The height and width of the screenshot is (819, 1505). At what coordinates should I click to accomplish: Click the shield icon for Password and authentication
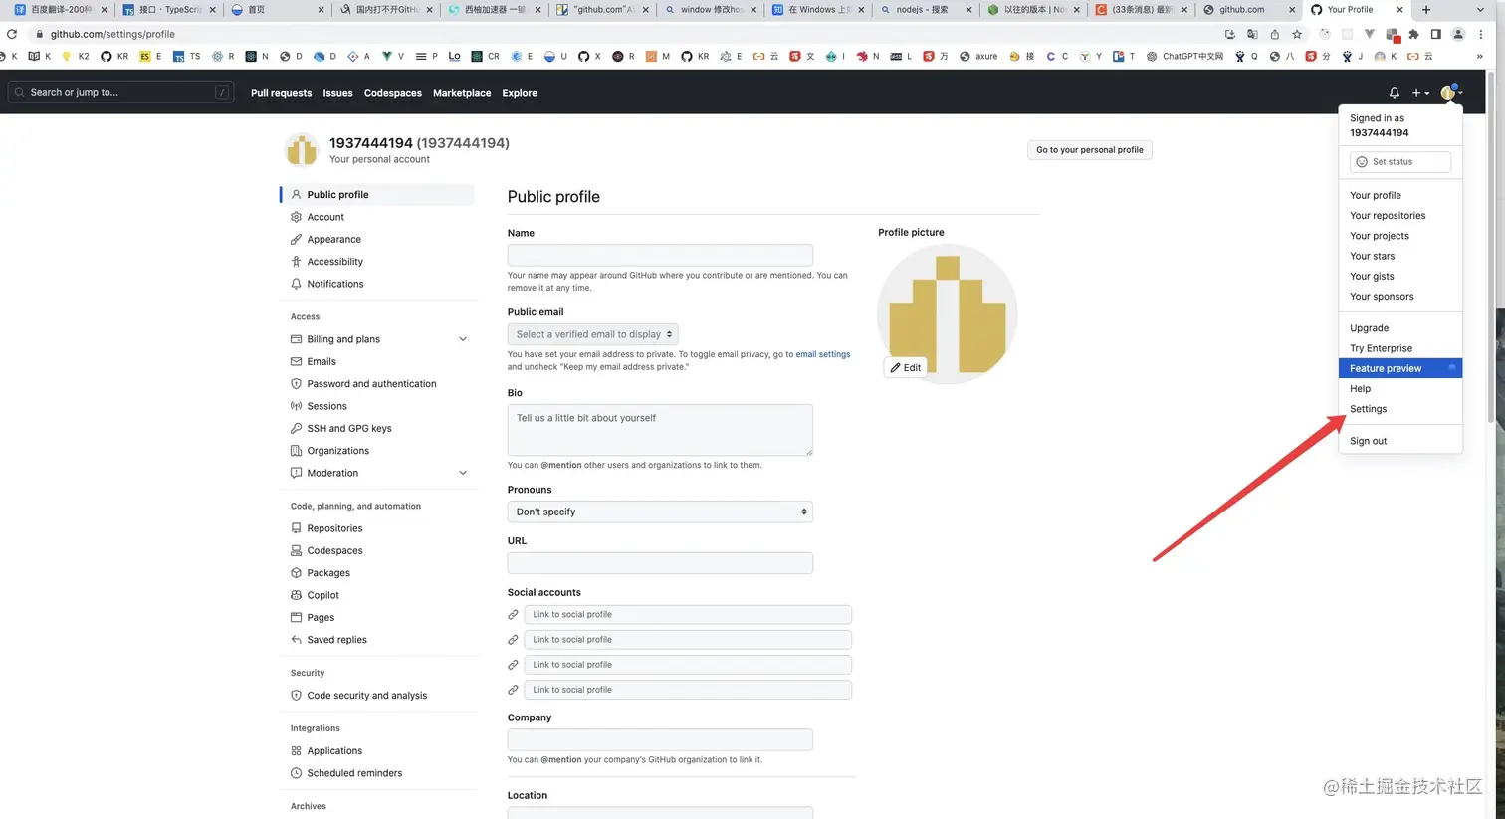point(296,384)
